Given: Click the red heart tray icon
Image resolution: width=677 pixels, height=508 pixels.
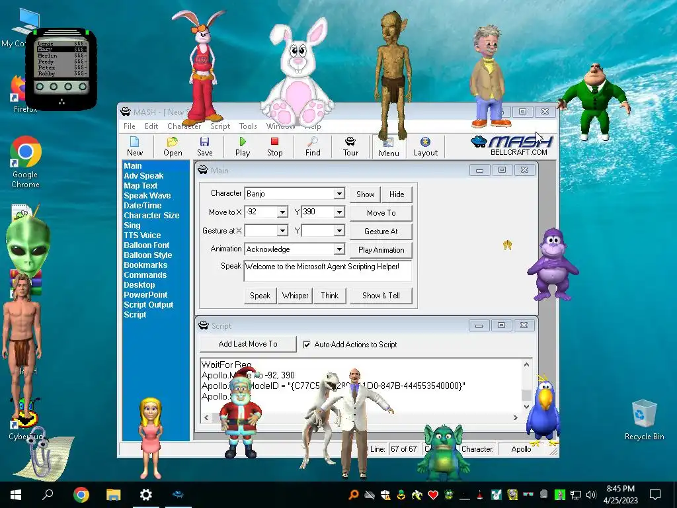Looking at the screenshot, I should [x=432, y=495].
